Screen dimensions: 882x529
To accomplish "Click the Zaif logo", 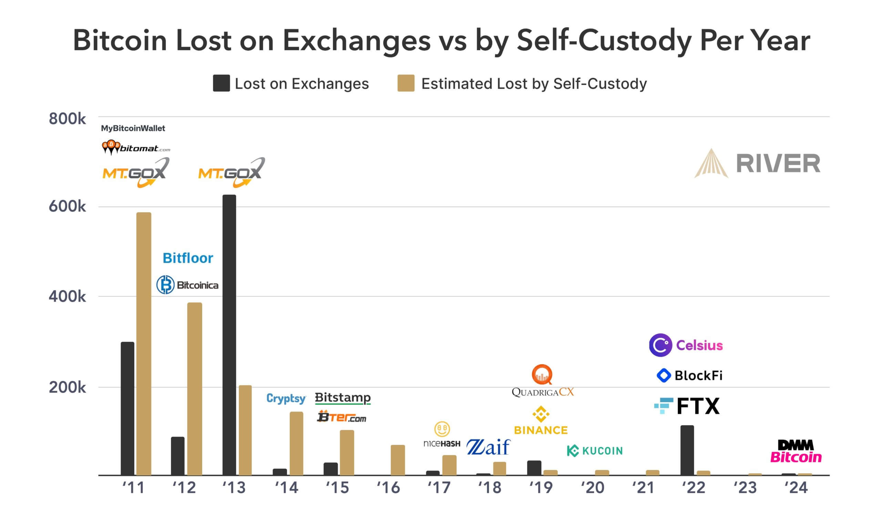I will pyautogui.click(x=488, y=447).
